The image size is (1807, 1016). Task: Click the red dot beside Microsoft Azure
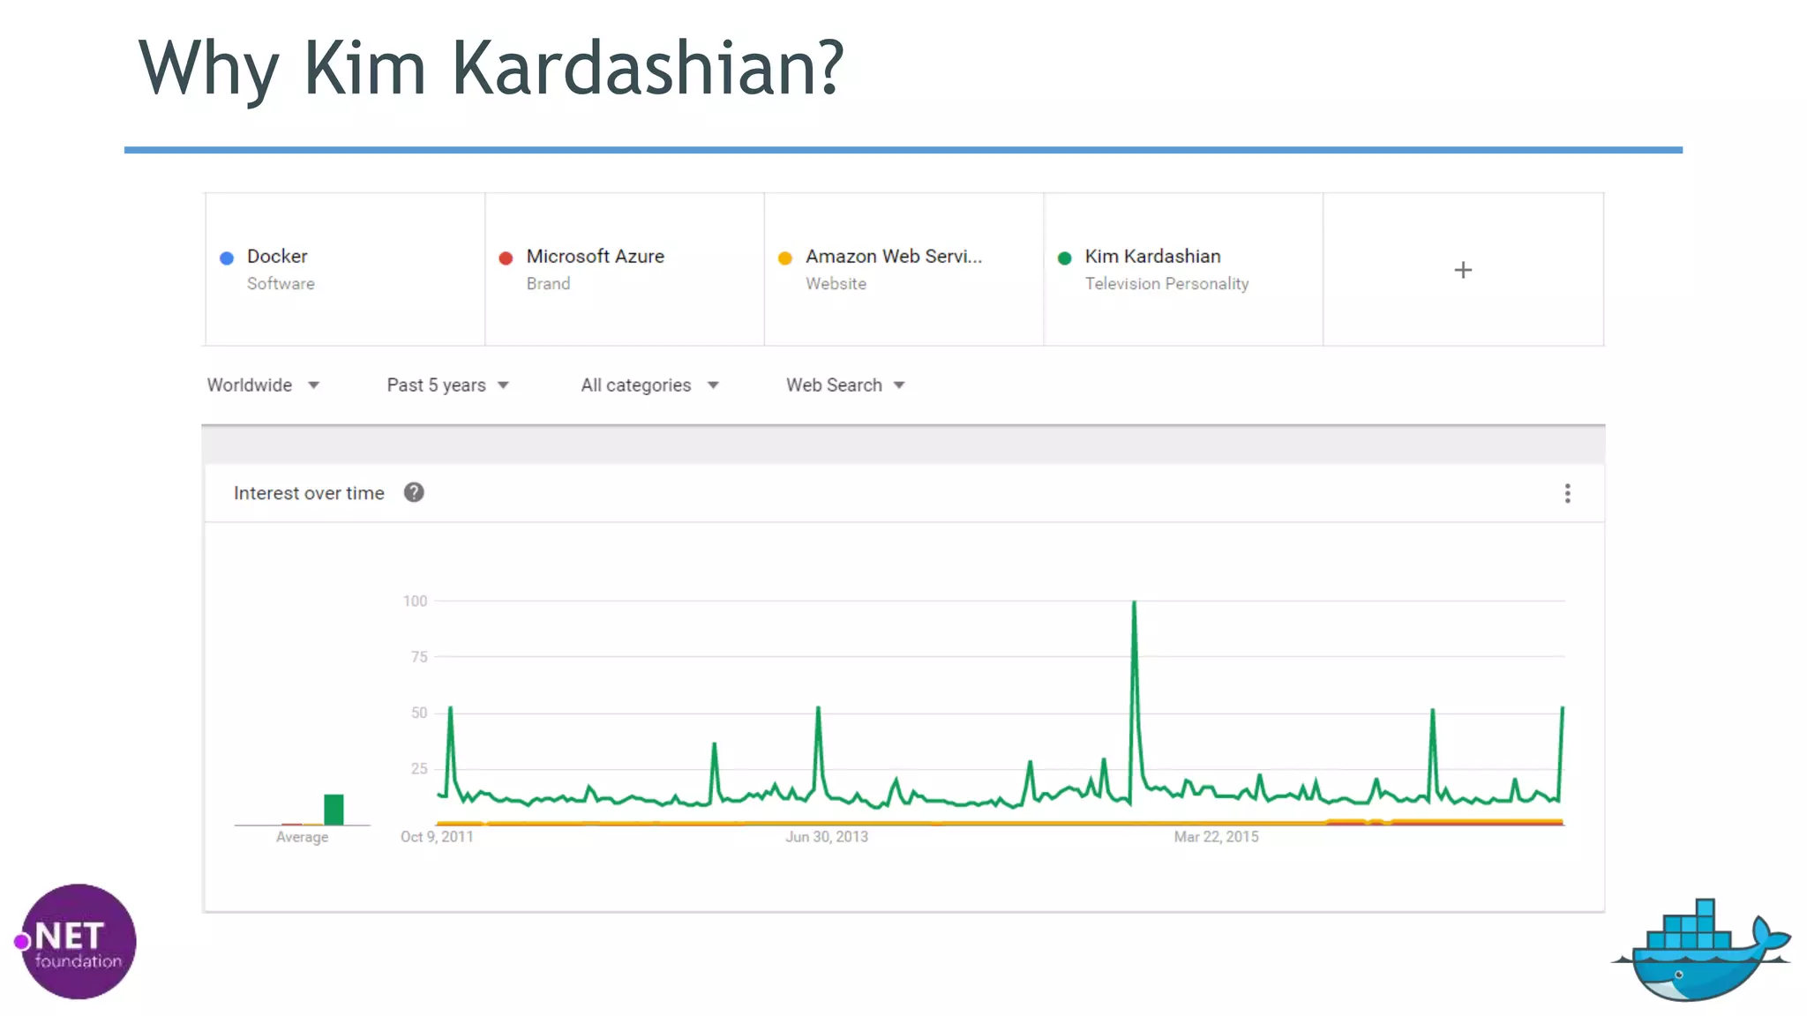(x=506, y=258)
